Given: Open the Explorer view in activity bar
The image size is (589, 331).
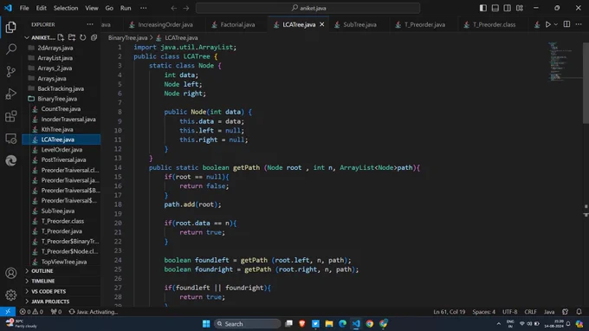Looking at the screenshot, I should 11,27.
